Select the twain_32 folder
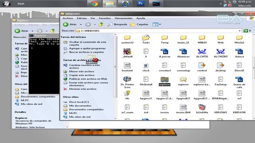 183,39
